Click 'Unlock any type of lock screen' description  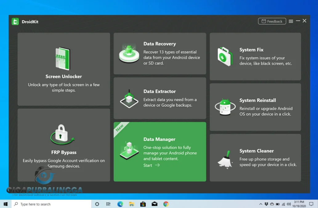tap(64, 87)
